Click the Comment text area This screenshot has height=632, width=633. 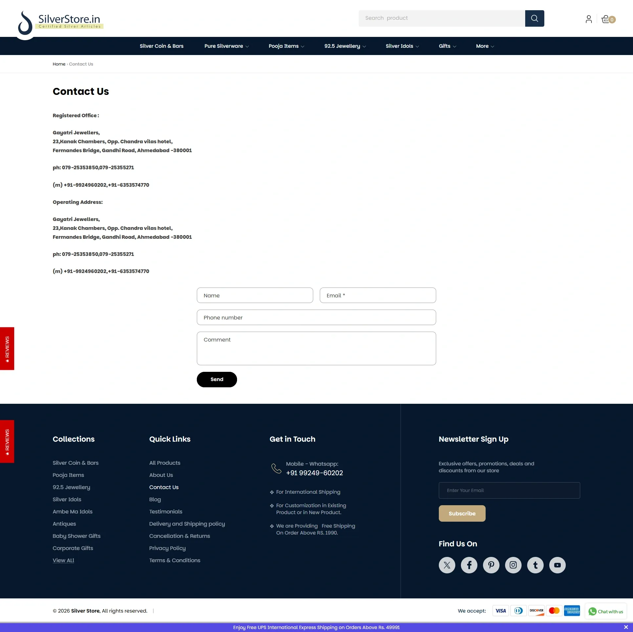316,348
